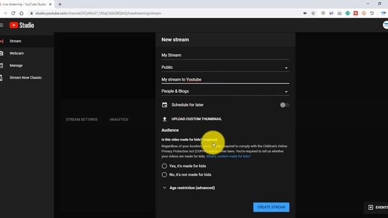Edit the My stream to Youtube description
Screen dimensions: 388x218
(x=225, y=79)
